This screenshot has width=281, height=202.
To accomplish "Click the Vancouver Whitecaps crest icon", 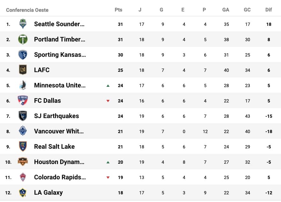I will click(23, 131).
